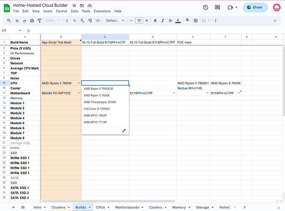
Task: Open the zoom 100% dropdown
Action: click(52, 21)
